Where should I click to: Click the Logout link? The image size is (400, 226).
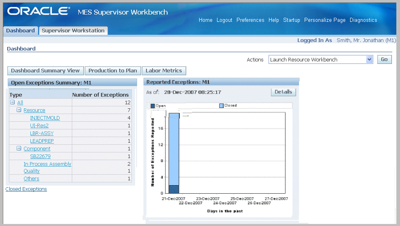pyautogui.click(x=224, y=20)
